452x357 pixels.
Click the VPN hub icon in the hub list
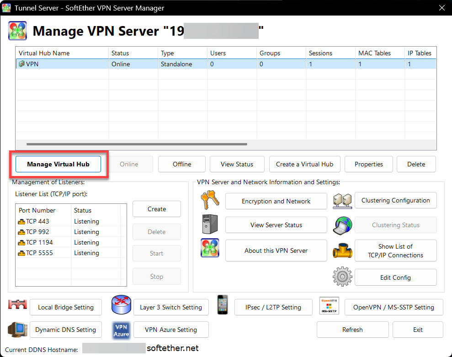pyautogui.click(x=21, y=64)
